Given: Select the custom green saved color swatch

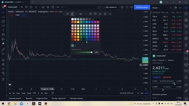Looking at the screenshot, I should pyautogui.click(x=72, y=46).
